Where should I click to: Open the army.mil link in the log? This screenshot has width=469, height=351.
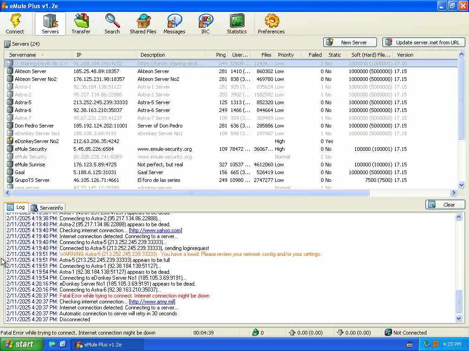(152, 302)
